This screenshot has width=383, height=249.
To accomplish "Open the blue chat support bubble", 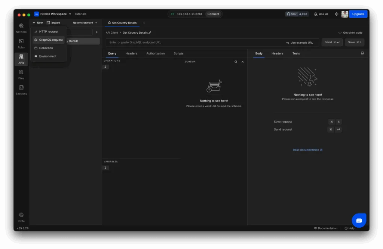I will click(x=359, y=220).
